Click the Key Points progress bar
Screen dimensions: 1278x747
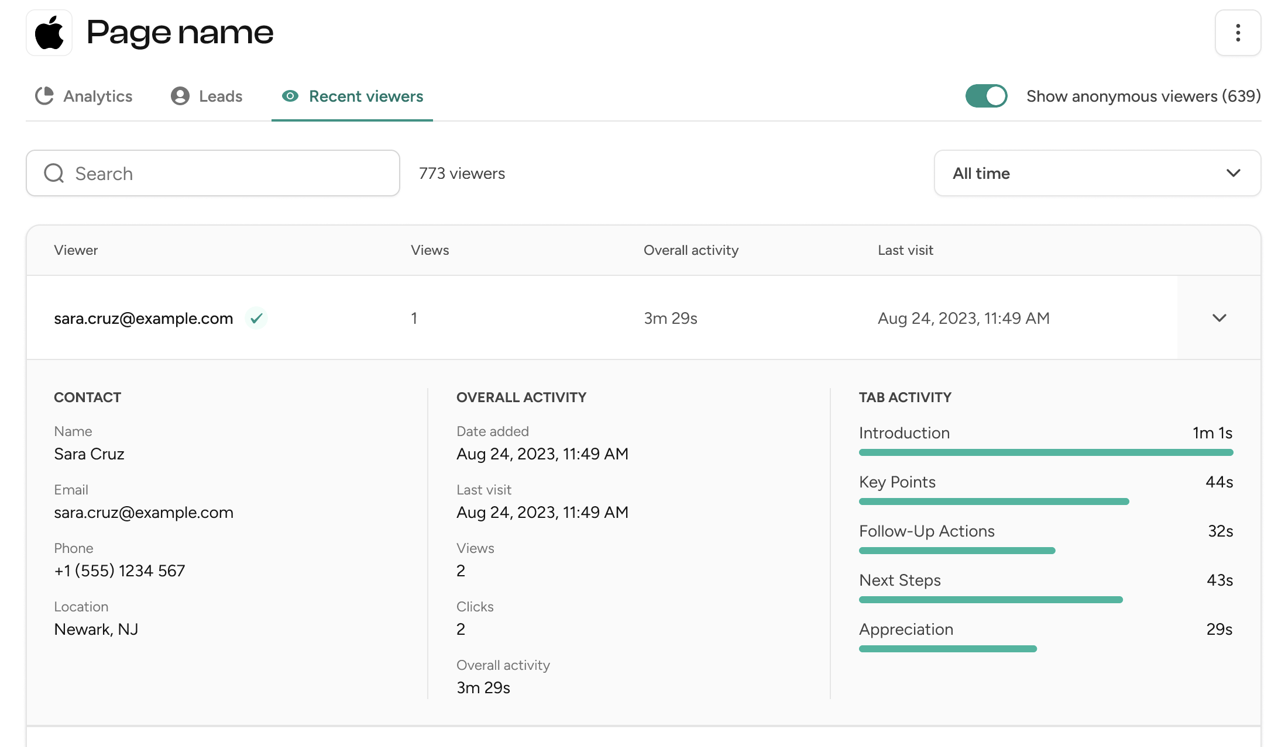(994, 502)
